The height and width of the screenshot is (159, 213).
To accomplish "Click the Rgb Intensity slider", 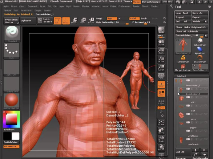I will (112, 22).
